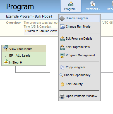Go to Program Management
This screenshot has height=114, width=113.
[x=80, y=55]
